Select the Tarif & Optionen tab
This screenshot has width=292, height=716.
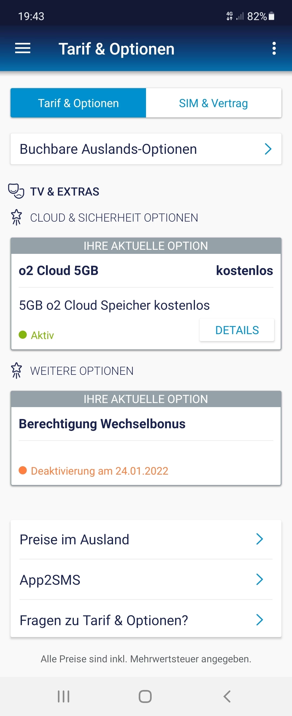click(78, 103)
